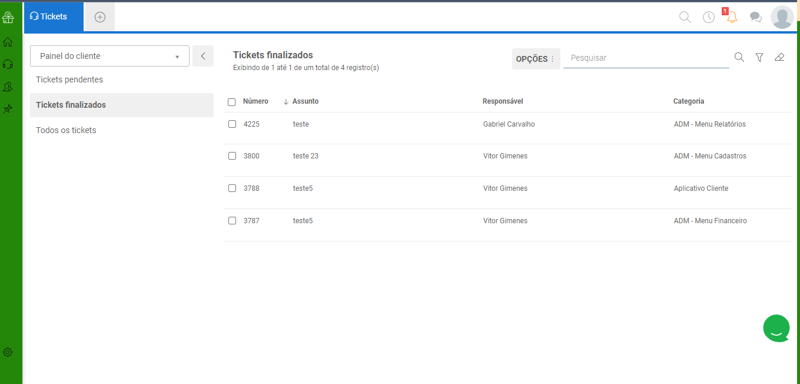Sort by the Categoria column header
The image size is (800, 384).
click(689, 101)
